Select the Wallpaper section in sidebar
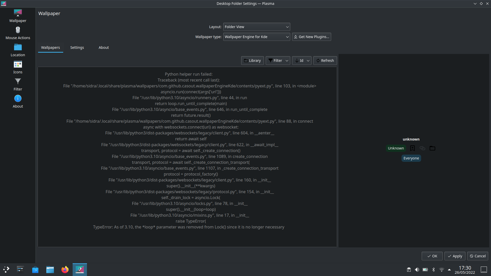Image resolution: width=491 pixels, height=276 pixels. click(18, 15)
